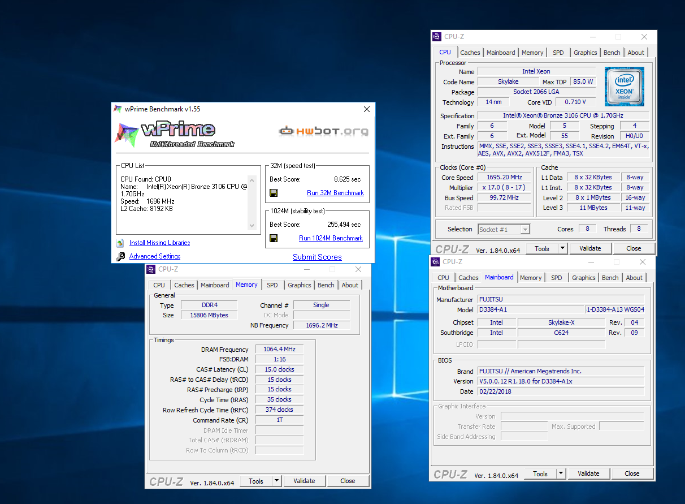Select SPD tab in Mainboard window
The height and width of the screenshot is (504, 685).
pyautogui.click(x=557, y=278)
